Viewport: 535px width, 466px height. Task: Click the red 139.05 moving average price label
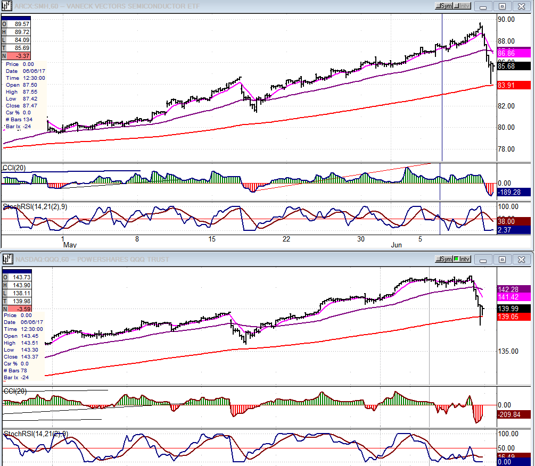coord(514,317)
